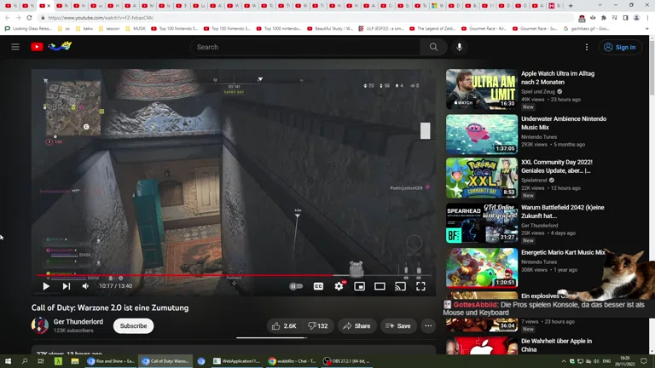Image resolution: width=655 pixels, height=368 pixels.
Task: Subscribe to Ger Thunderlord
Action: (x=133, y=326)
